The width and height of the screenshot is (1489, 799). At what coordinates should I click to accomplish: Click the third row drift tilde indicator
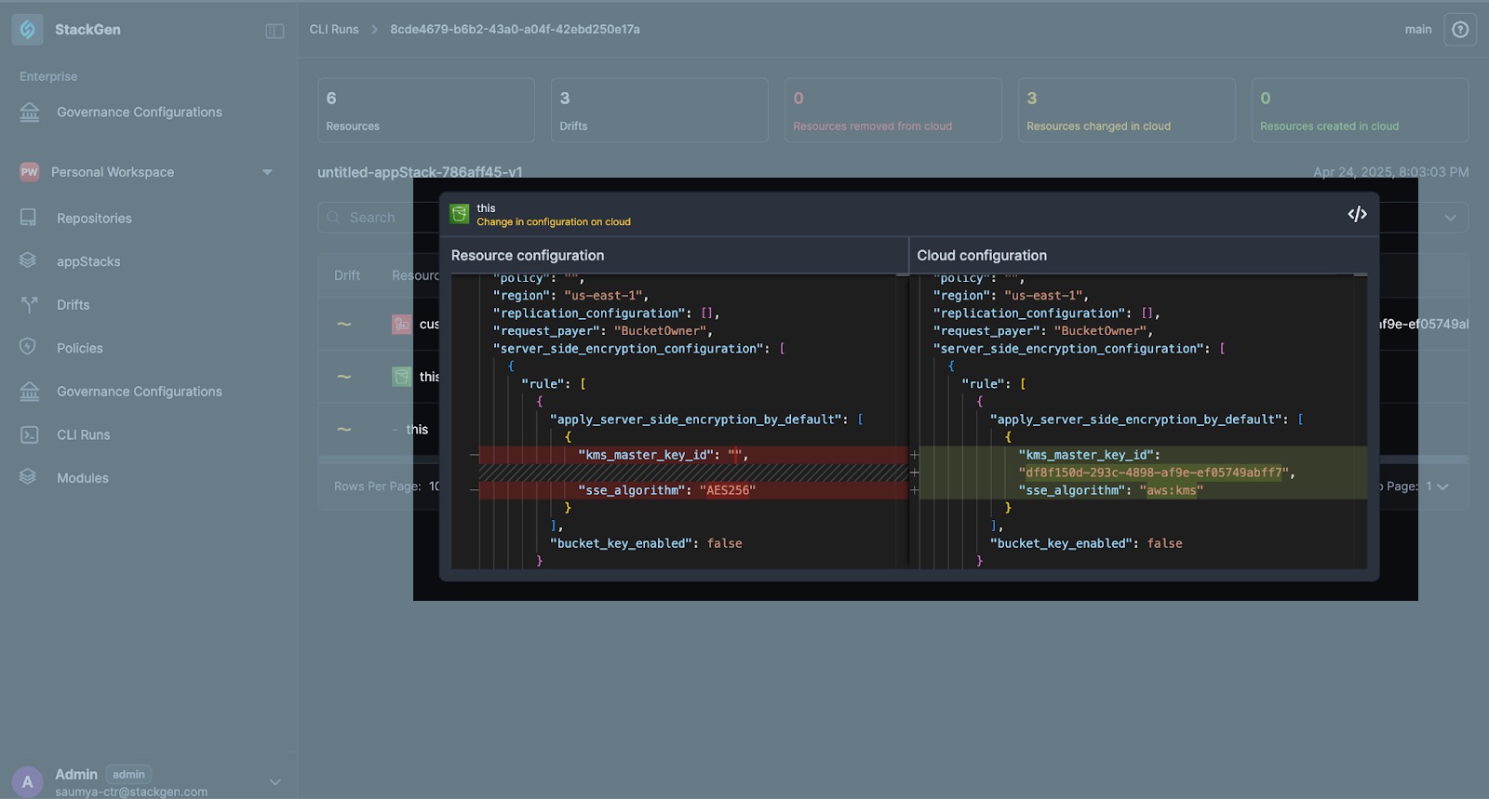point(344,429)
